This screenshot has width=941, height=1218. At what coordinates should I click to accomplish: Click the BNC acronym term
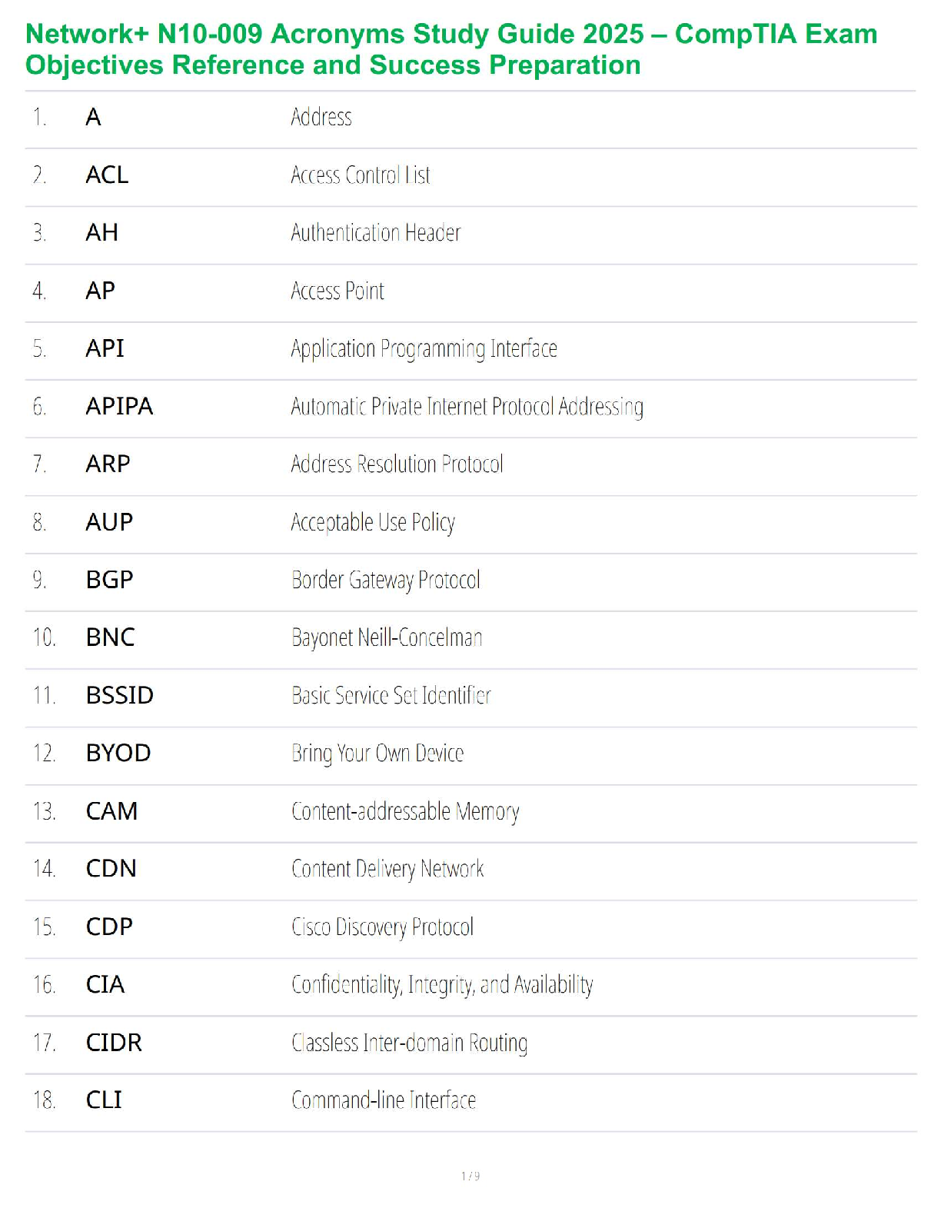tap(110, 637)
